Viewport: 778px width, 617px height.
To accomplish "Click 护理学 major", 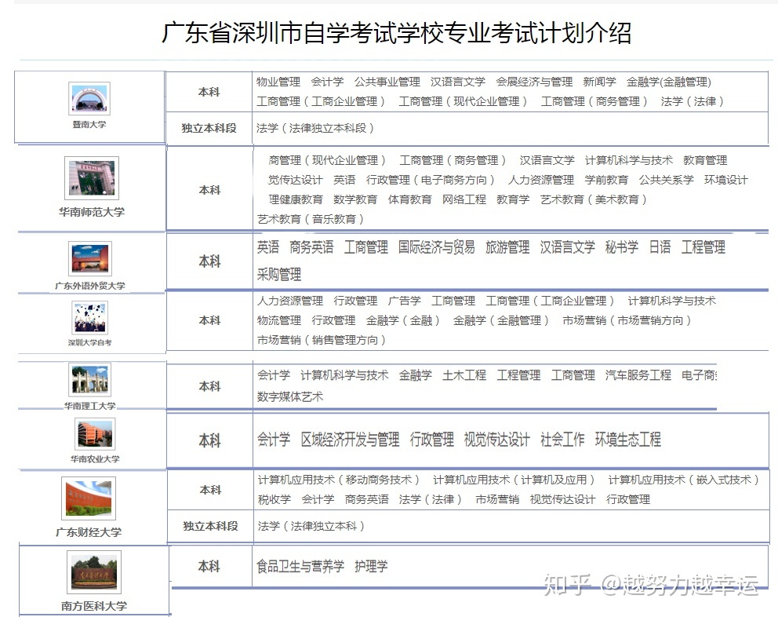I will coord(371,566).
